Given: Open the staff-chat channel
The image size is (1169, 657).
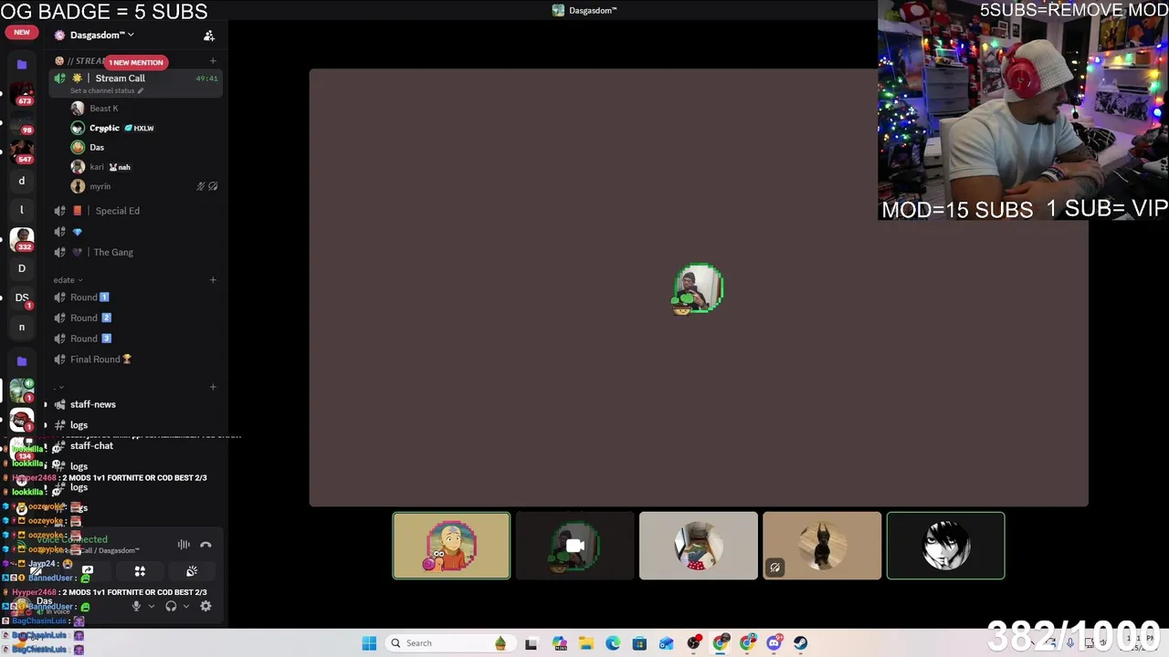Looking at the screenshot, I should (x=135, y=446).
